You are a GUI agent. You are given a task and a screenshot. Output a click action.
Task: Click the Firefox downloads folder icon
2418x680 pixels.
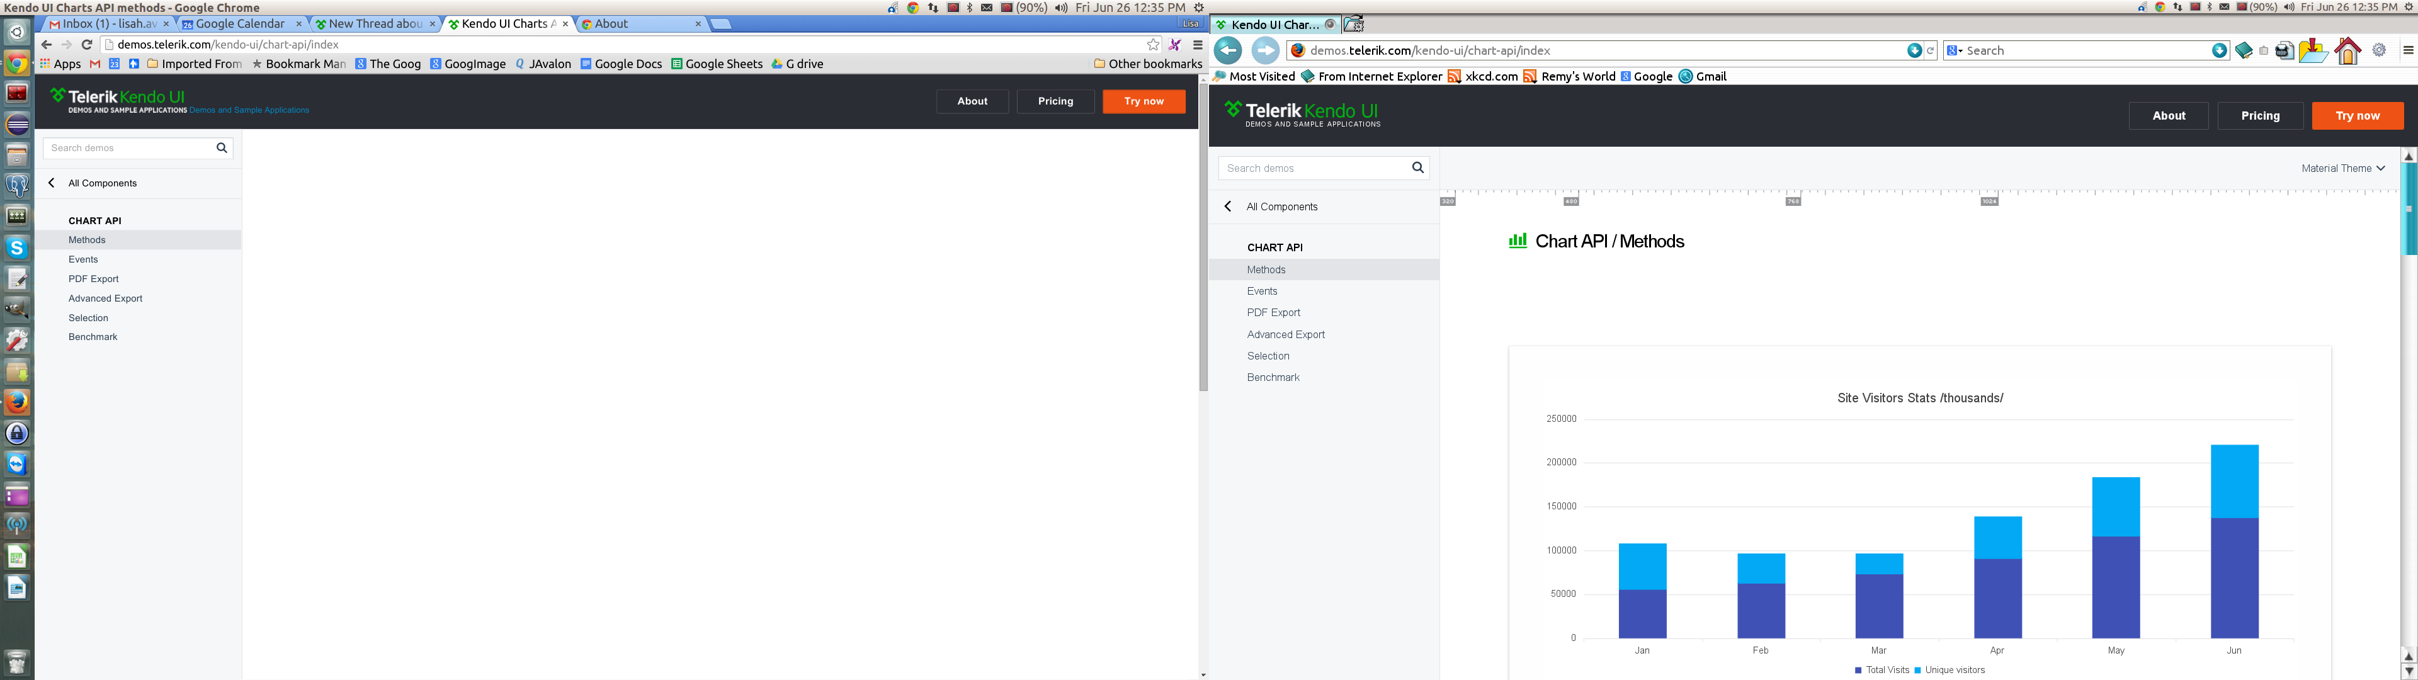coord(2313,51)
